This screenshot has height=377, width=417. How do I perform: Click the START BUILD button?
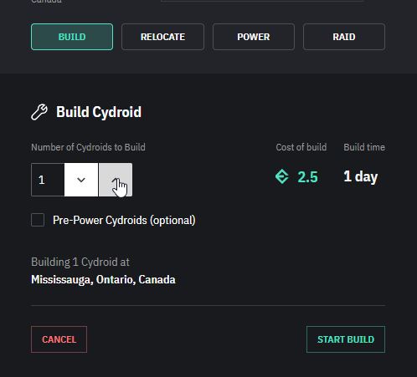tap(346, 339)
